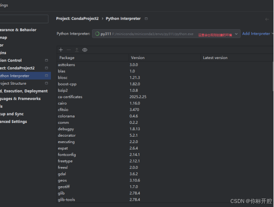Image resolution: width=274 pixels, height=207 pixels.
Task: Select the geotiff package row
Action: 165,187
